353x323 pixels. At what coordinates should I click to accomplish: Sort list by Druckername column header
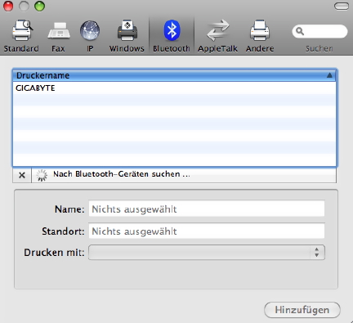click(x=174, y=75)
